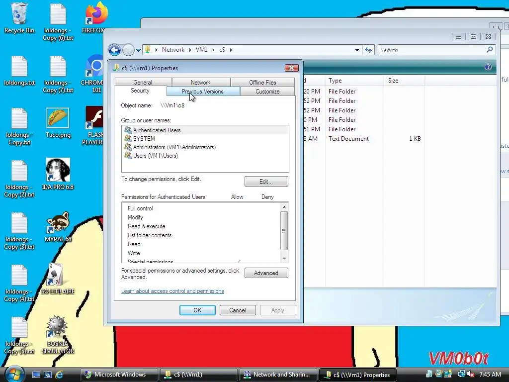Click the Explorer back arrow button
Viewport: 509px width, 382px height.
(x=114, y=50)
